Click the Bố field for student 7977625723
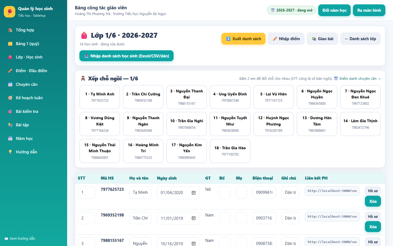The height and width of the screenshot is (246, 393). [225, 192]
